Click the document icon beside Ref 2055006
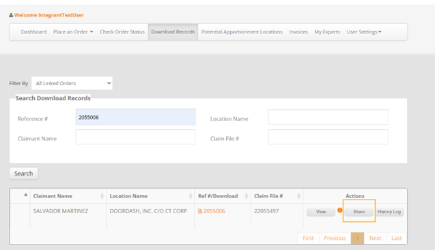Image resolution: width=435 pixels, height=250 pixels. (199, 211)
